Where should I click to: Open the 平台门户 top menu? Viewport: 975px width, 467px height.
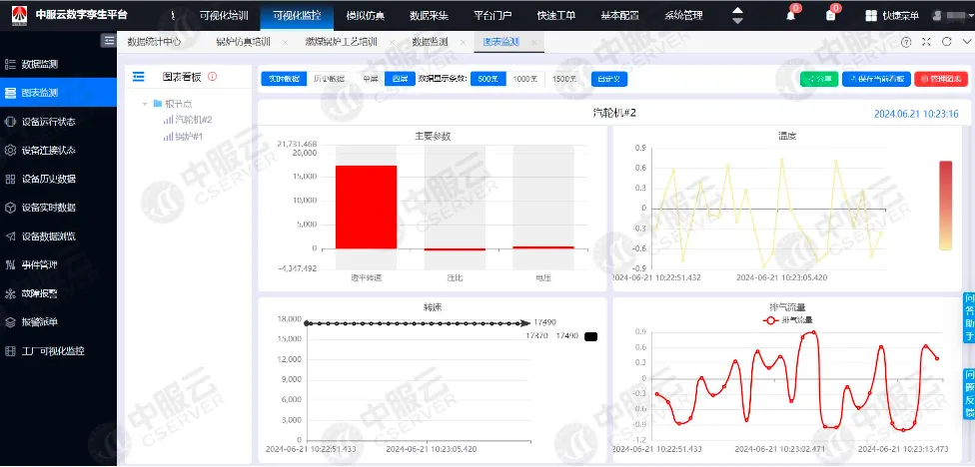(x=492, y=16)
